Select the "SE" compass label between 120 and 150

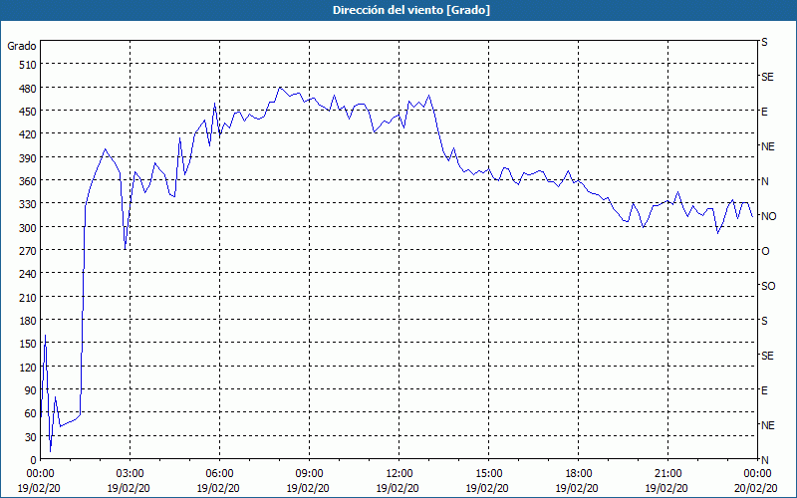(767, 356)
